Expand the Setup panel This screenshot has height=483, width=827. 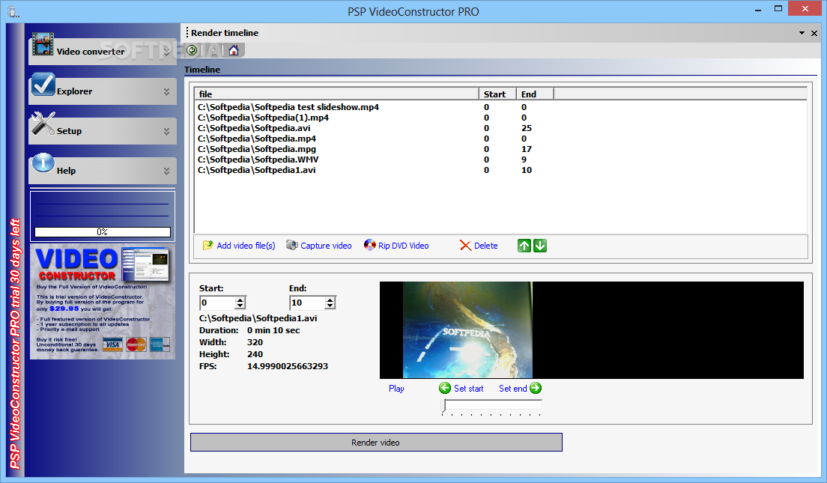click(166, 131)
